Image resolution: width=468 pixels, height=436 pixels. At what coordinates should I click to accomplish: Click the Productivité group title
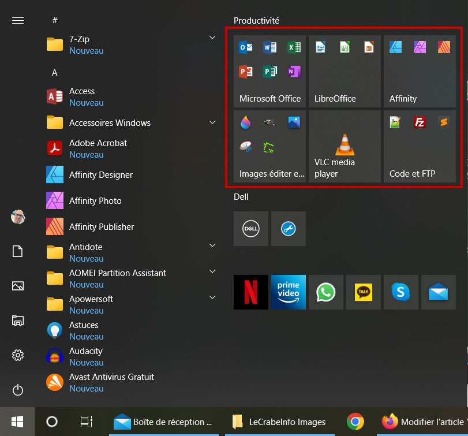256,21
